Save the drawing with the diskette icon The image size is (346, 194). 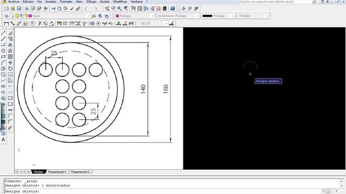coord(19,9)
